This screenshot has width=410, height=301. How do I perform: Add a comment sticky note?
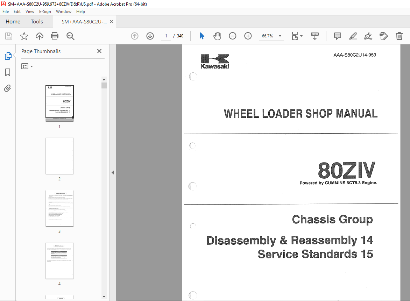pos(338,36)
